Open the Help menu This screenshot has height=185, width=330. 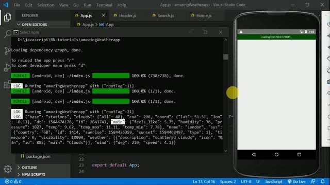[122, 5]
